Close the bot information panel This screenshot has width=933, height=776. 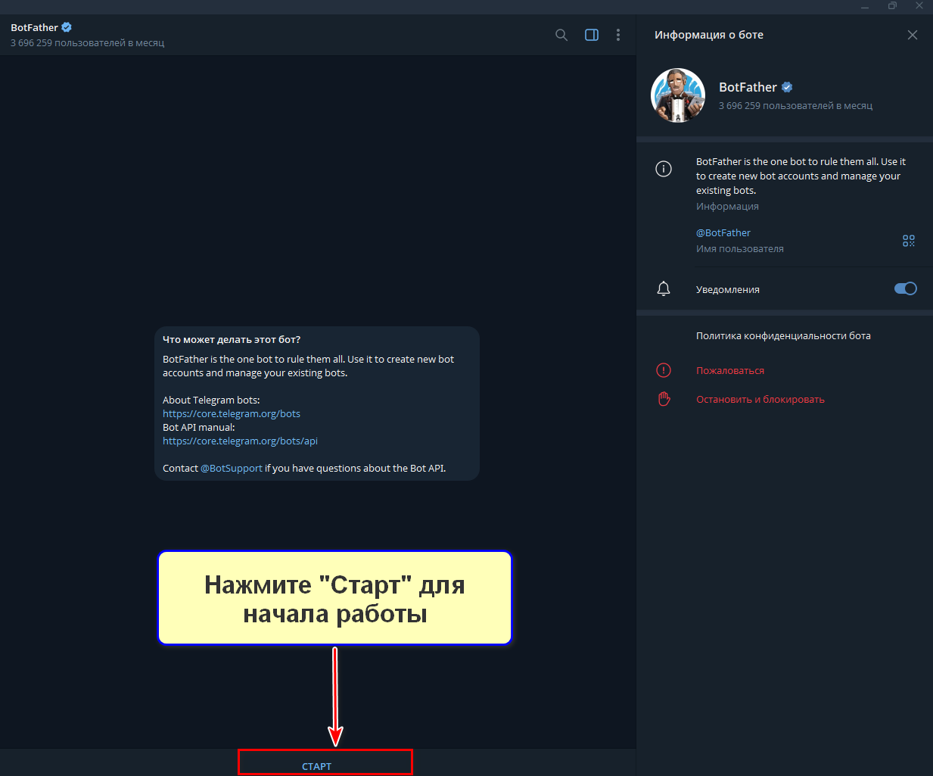pyautogui.click(x=913, y=35)
